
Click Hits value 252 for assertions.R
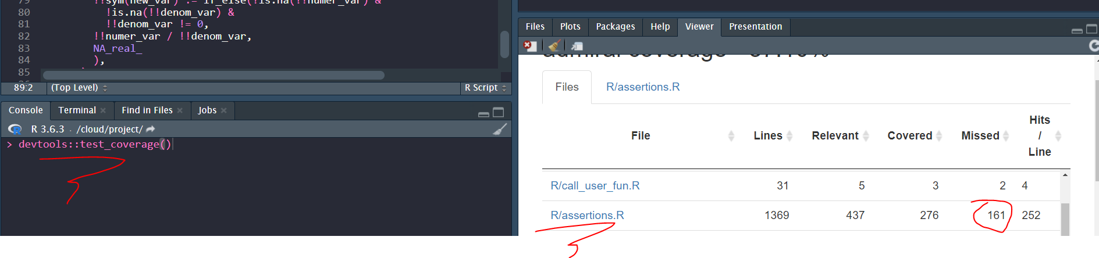(x=1031, y=216)
